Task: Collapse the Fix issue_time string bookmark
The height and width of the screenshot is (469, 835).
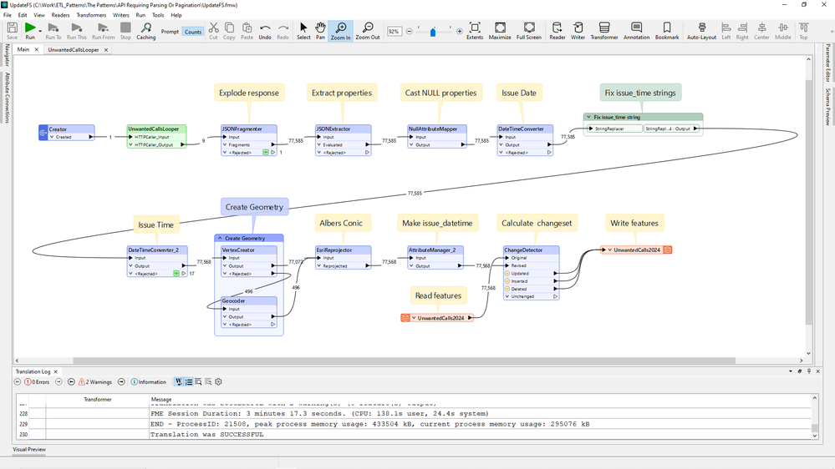Action: (x=588, y=118)
